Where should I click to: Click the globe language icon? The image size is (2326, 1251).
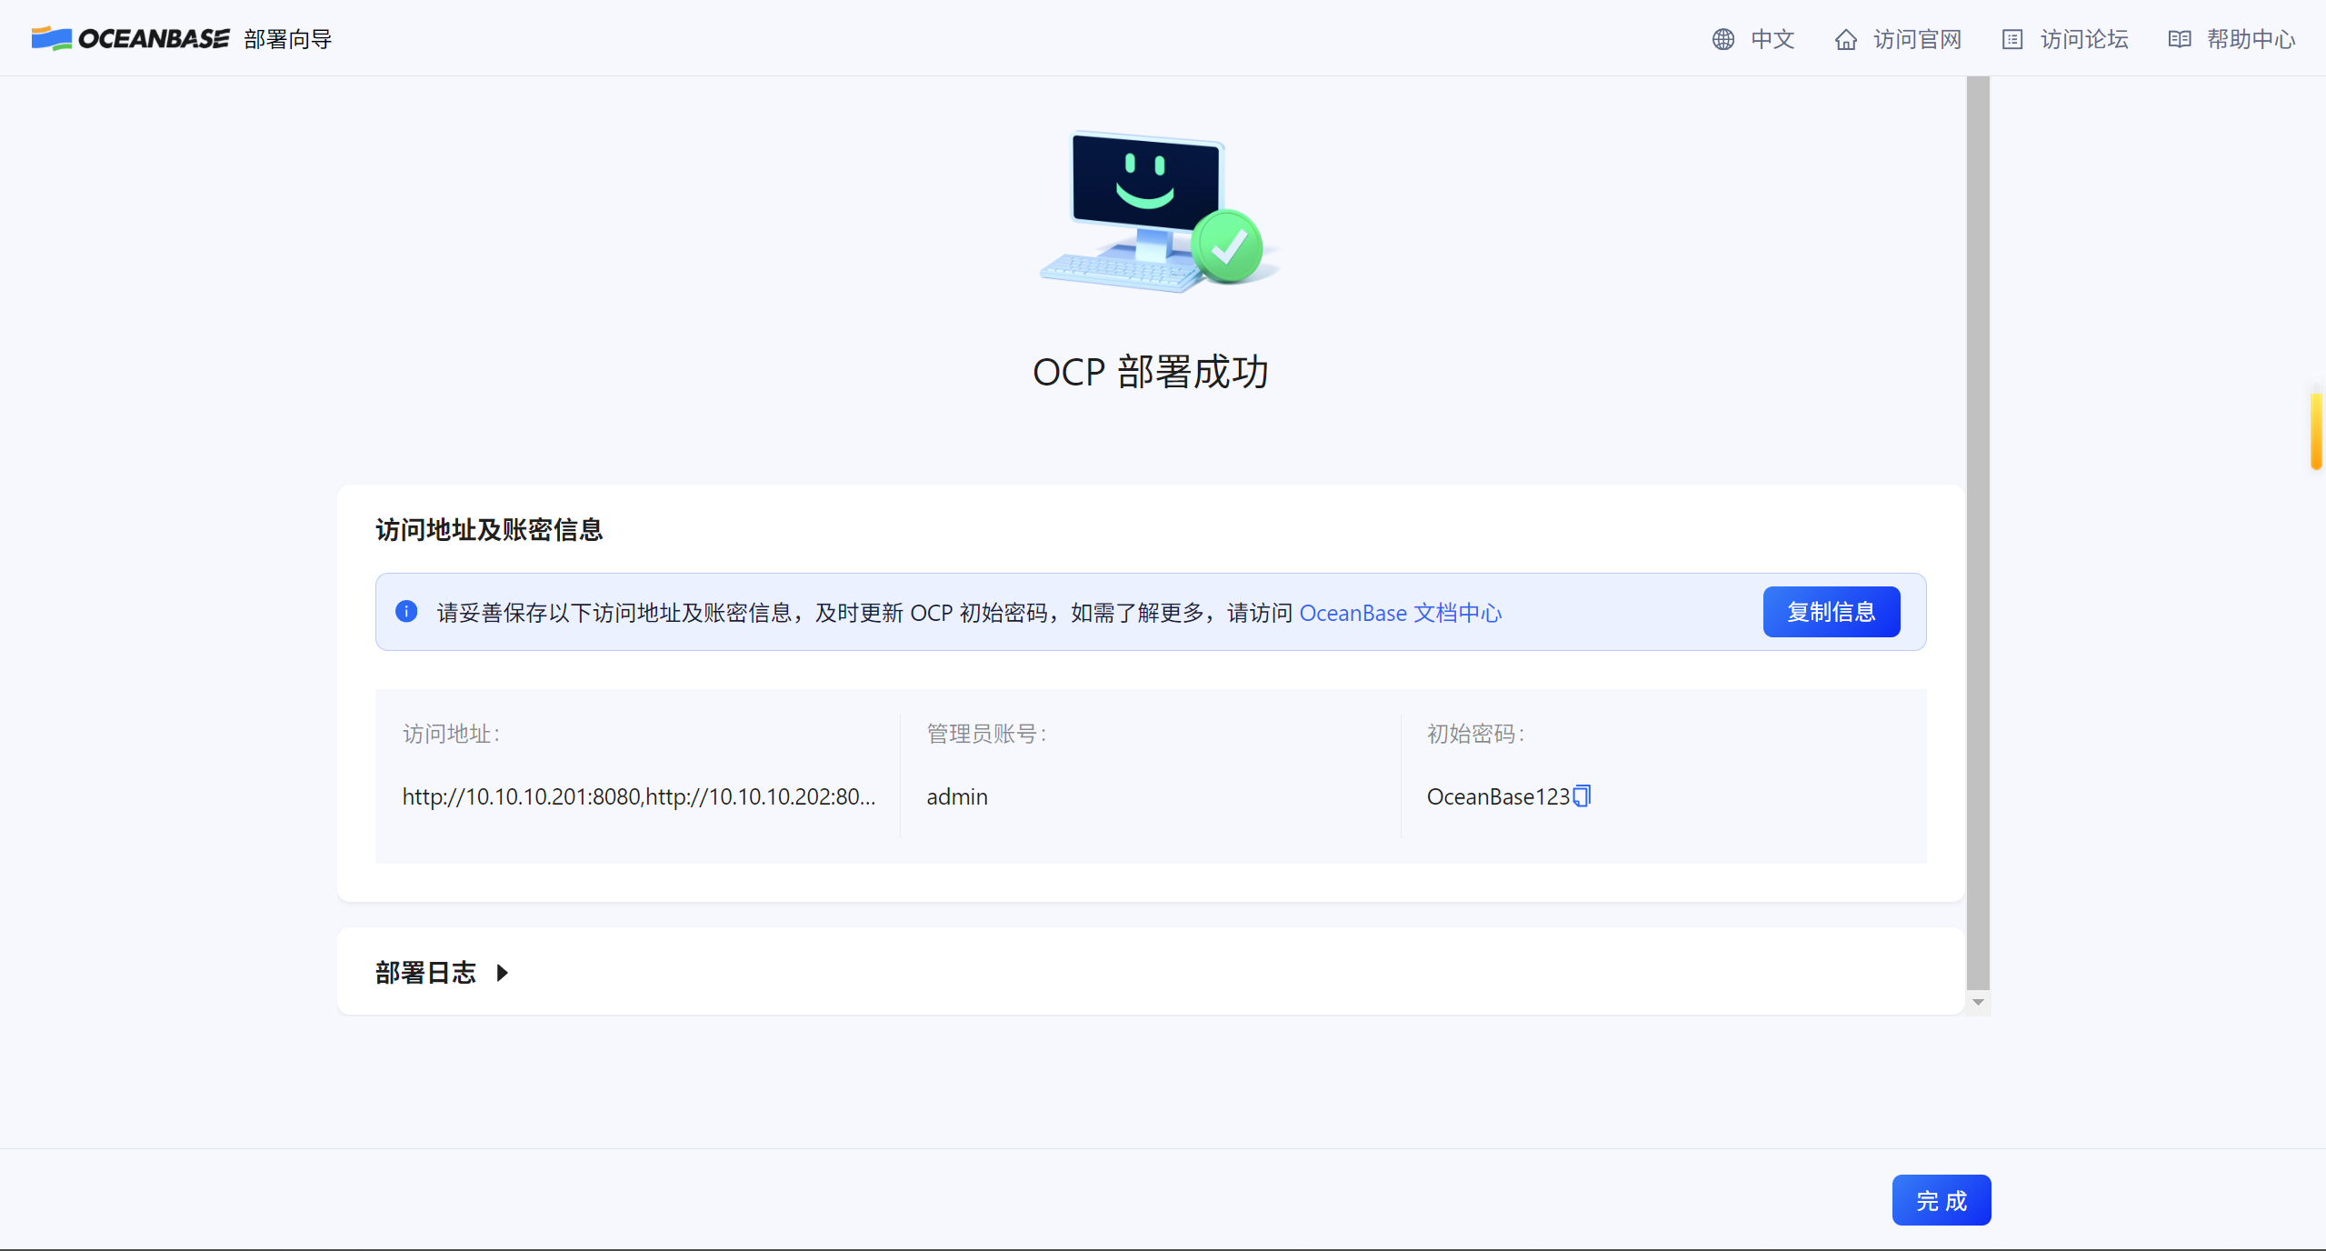click(x=1722, y=39)
